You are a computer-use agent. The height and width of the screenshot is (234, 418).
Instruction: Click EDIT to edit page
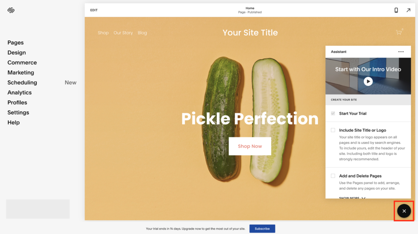coord(94,10)
